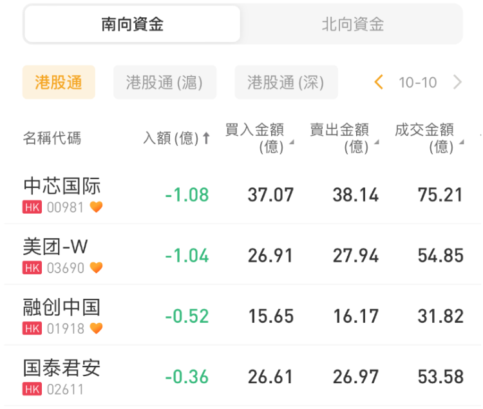Select the 港股通 (深) filter chip

pyautogui.click(x=286, y=82)
